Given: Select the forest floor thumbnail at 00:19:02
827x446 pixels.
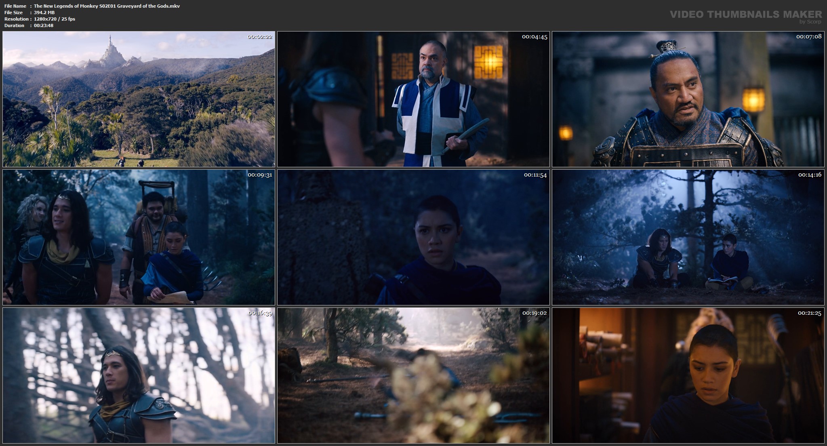Looking at the screenshot, I should coord(413,375).
